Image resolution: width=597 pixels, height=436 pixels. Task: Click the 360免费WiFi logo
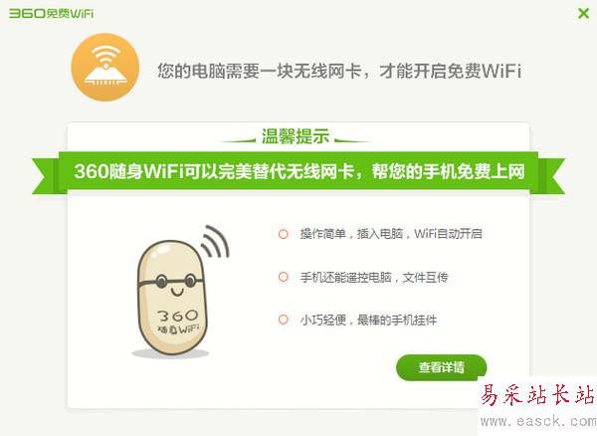[51, 13]
